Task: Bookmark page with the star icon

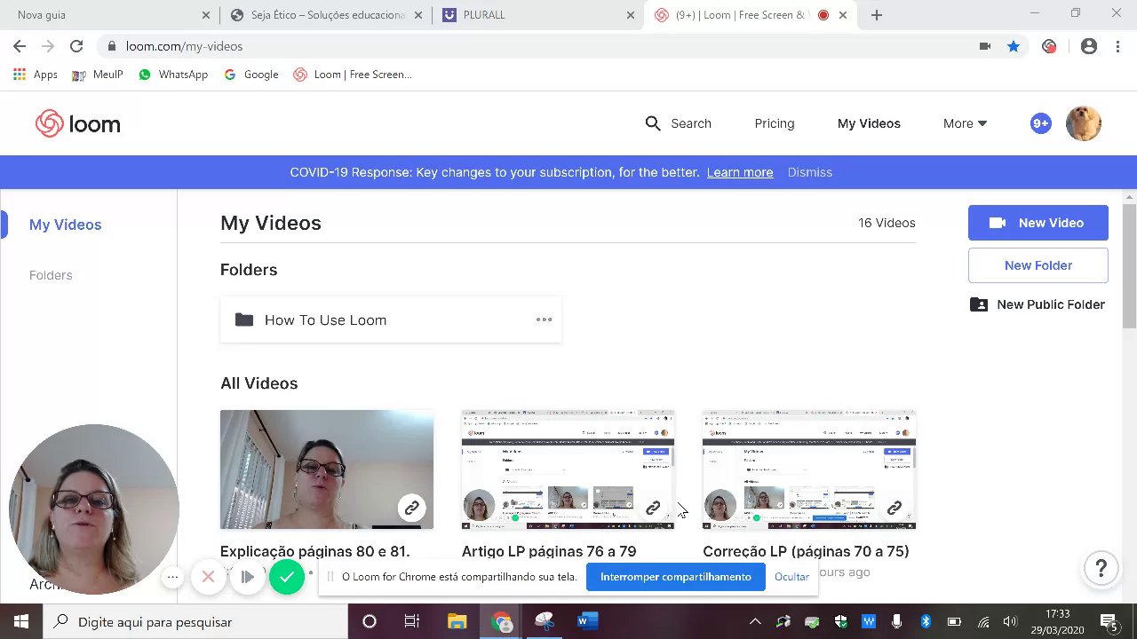Action: point(1014,46)
